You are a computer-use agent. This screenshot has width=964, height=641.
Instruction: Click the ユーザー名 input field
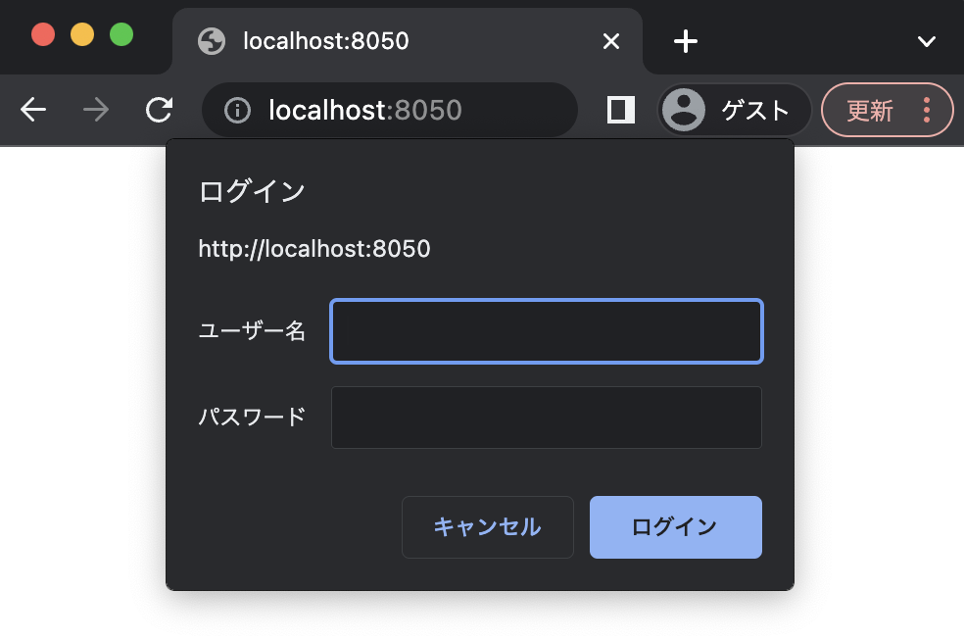tap(546, 331)
